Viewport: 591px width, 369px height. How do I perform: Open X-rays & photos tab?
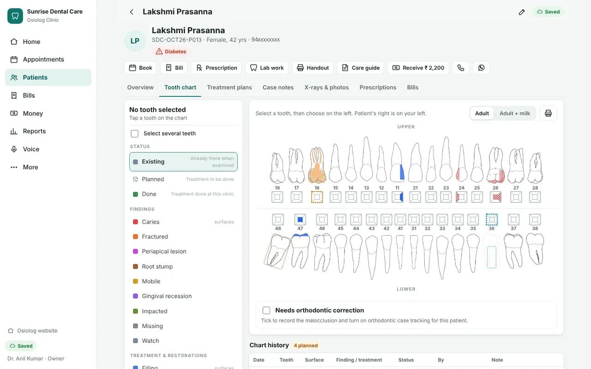pyautogui.click(x=326, y=88)
